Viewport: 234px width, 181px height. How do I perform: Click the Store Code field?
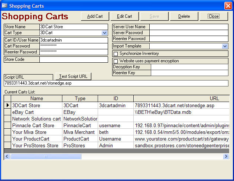74,60
